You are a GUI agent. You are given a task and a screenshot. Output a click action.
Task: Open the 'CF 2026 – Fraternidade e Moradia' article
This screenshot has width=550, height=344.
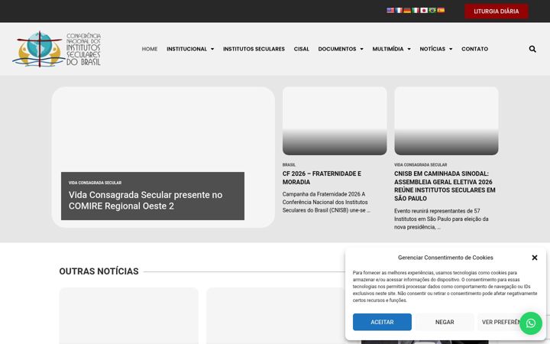click(322, 178)
